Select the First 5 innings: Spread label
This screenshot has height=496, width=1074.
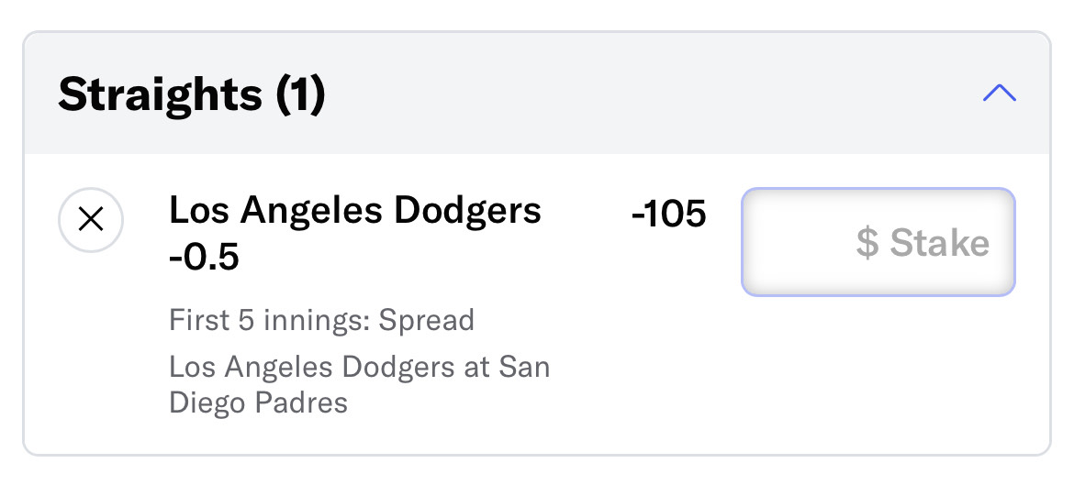(322, 320)
